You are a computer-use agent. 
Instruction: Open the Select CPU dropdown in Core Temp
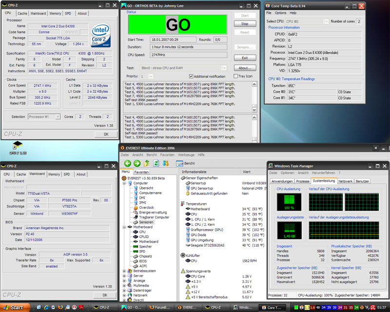(326, 21)
